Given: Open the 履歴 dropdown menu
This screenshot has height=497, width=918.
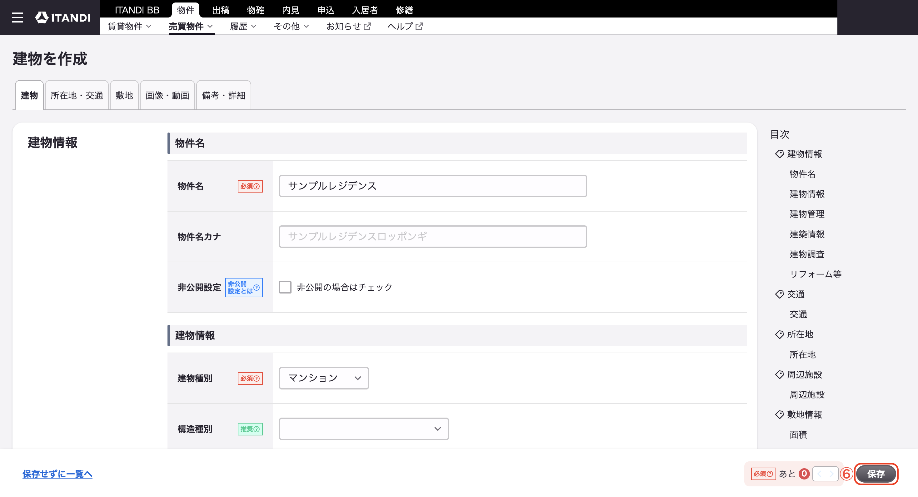Looking at the screenshot, I should click(243, 26).
